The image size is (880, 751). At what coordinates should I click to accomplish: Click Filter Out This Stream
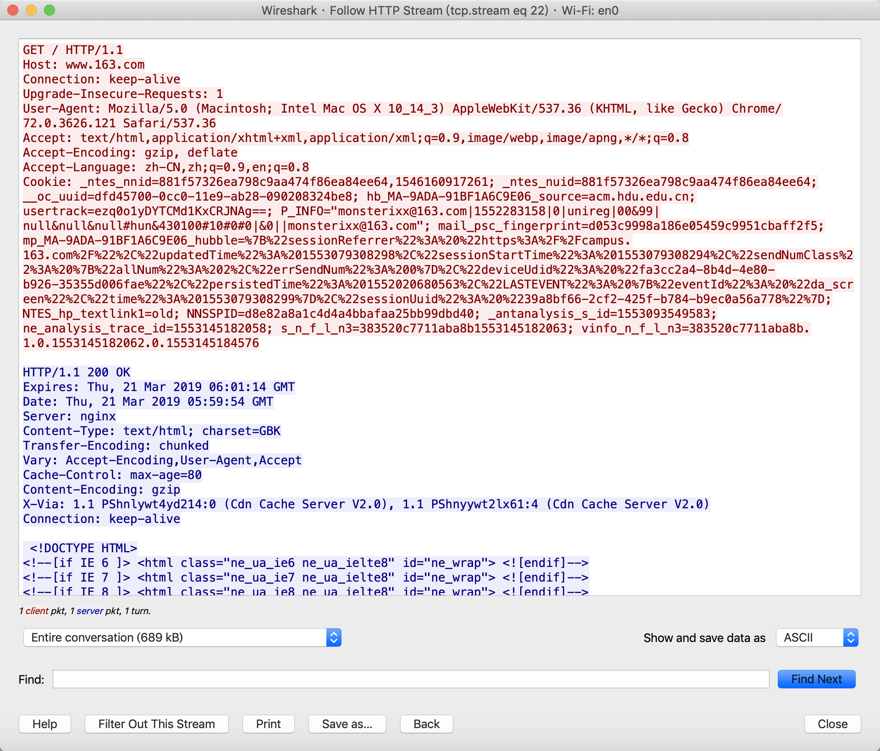[x=156, y=724]
